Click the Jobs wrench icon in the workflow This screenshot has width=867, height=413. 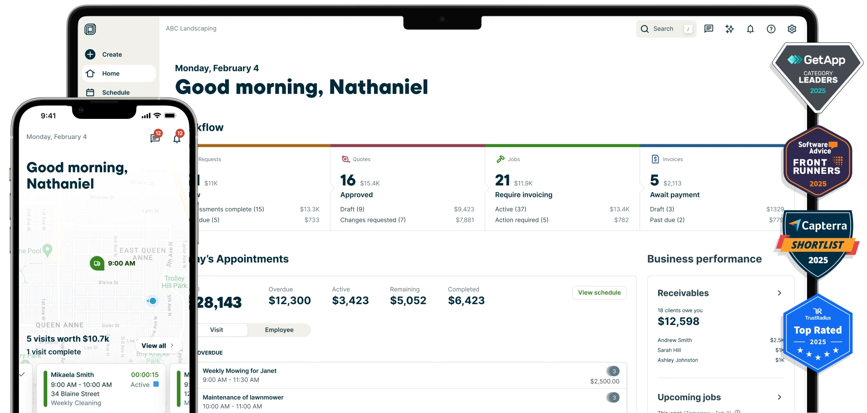pyautogui.click(x=500, y=159)
